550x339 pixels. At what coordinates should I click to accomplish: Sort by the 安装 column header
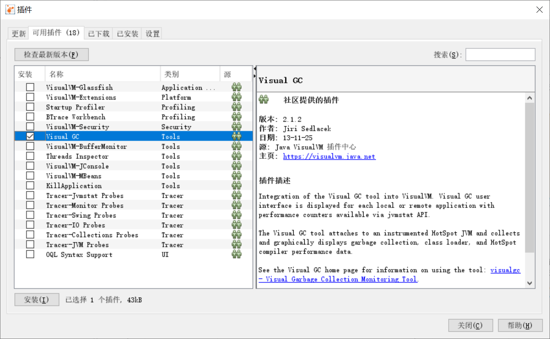(29, 75)
